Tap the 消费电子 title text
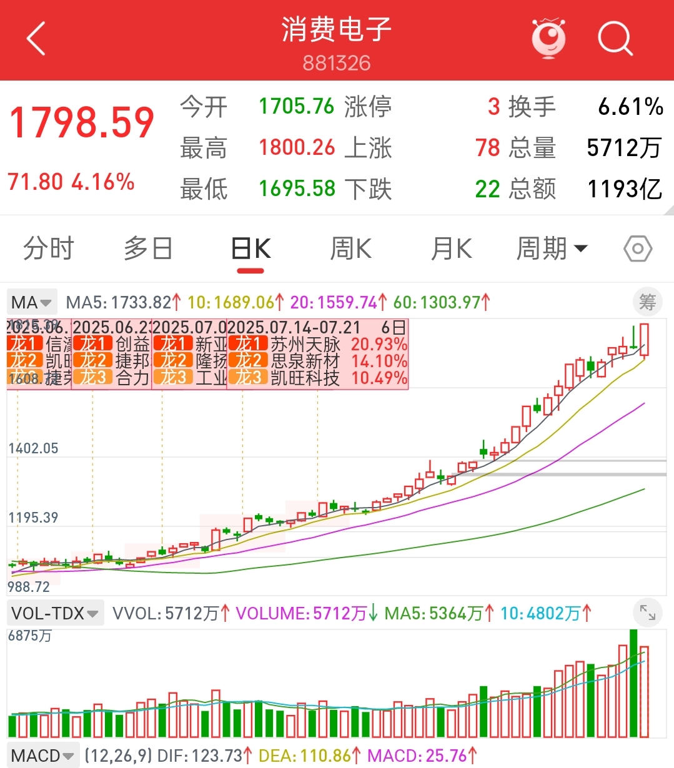The image size is (674, 768). (x=337, y=29)
